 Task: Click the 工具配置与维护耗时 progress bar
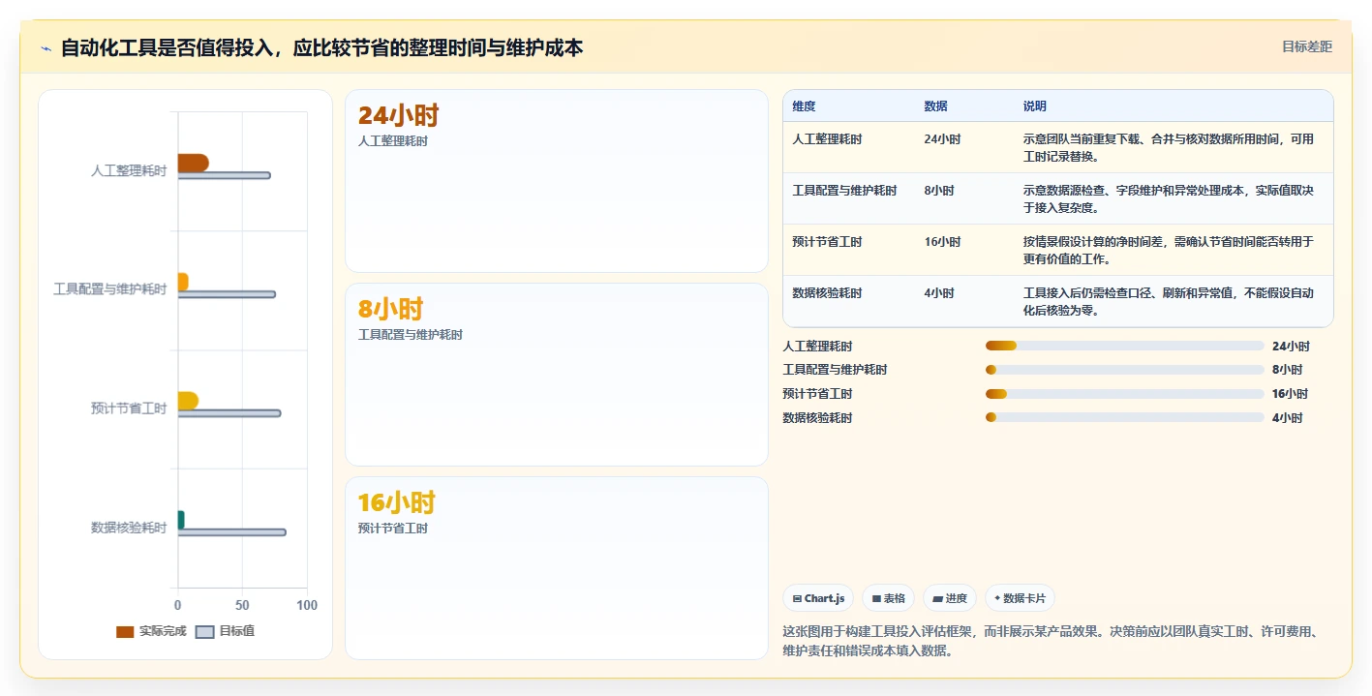click(x=1125, y=370)
